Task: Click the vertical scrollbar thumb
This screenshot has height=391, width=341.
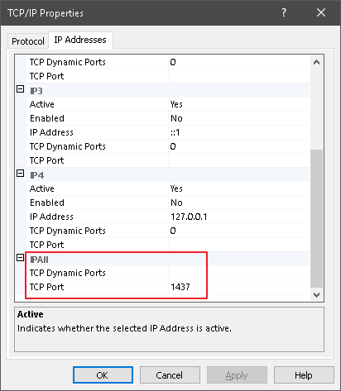Action: 316,219
